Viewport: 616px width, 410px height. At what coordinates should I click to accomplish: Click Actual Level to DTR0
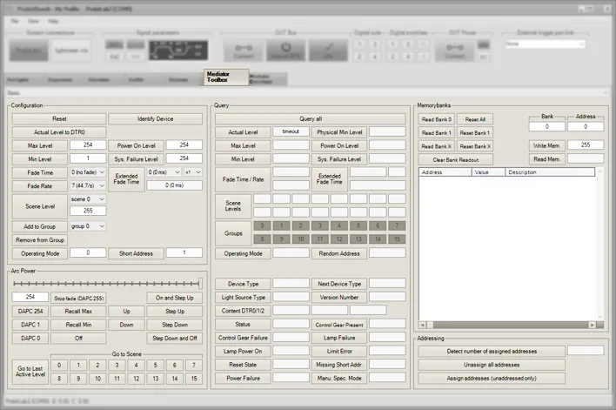point(59,132)
